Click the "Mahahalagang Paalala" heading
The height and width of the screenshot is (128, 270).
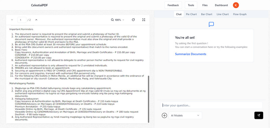(22, 83)
